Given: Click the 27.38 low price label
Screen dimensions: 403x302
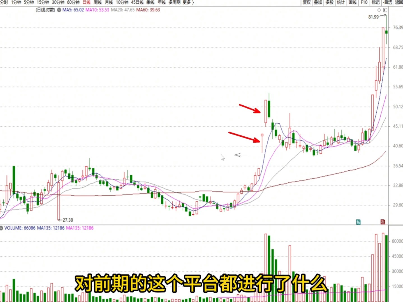Looking at the screenshot, I should tap(68, 220).
